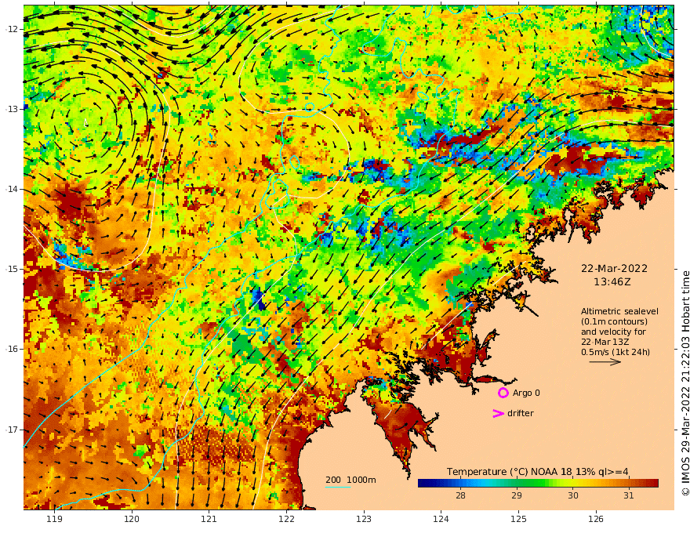Click colorbar tick label 31
The height and width of the screenshot is (533, 690).
click(x=629, y=495)
